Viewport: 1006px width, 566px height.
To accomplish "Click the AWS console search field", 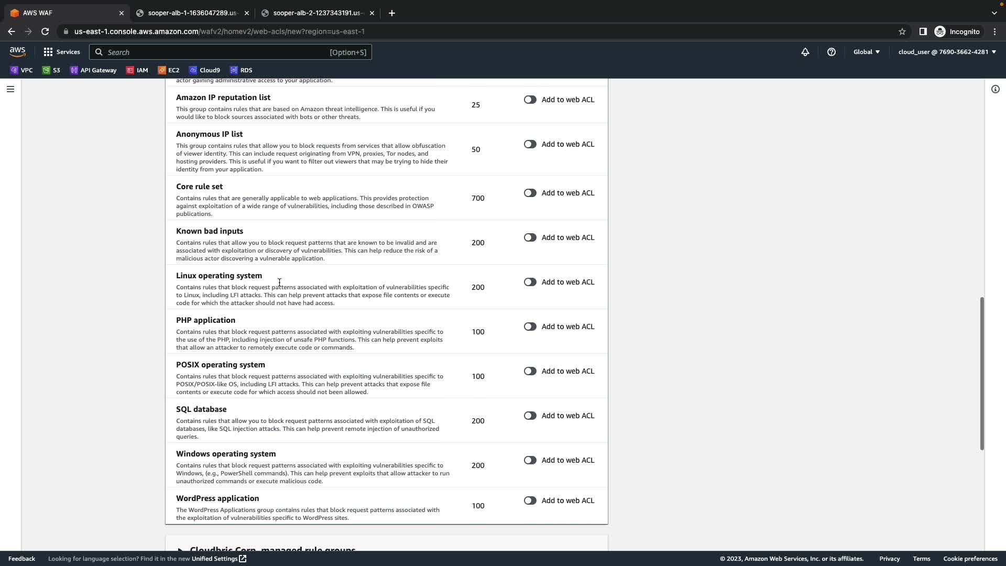I will (231, 52).
